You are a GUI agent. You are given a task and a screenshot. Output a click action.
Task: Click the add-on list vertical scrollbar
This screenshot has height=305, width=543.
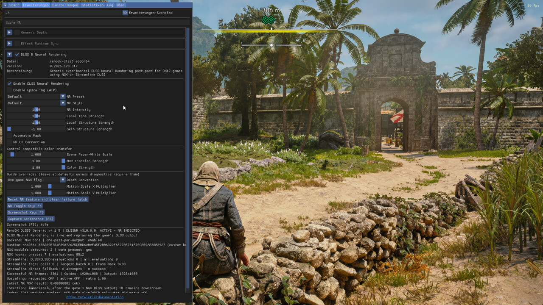coord(188,160)
